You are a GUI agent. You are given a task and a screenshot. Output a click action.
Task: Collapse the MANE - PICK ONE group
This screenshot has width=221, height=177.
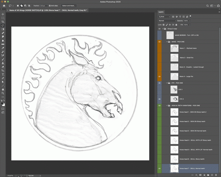click(167, 42)
